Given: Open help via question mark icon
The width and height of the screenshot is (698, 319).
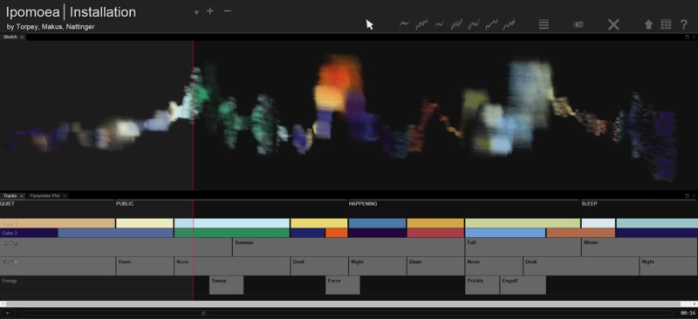Looking at the screenshot, I should (x=684, y=24).
